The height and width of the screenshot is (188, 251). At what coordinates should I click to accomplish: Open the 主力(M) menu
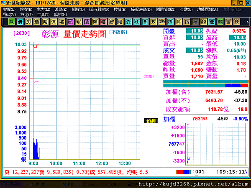click(x=44, y=10)
